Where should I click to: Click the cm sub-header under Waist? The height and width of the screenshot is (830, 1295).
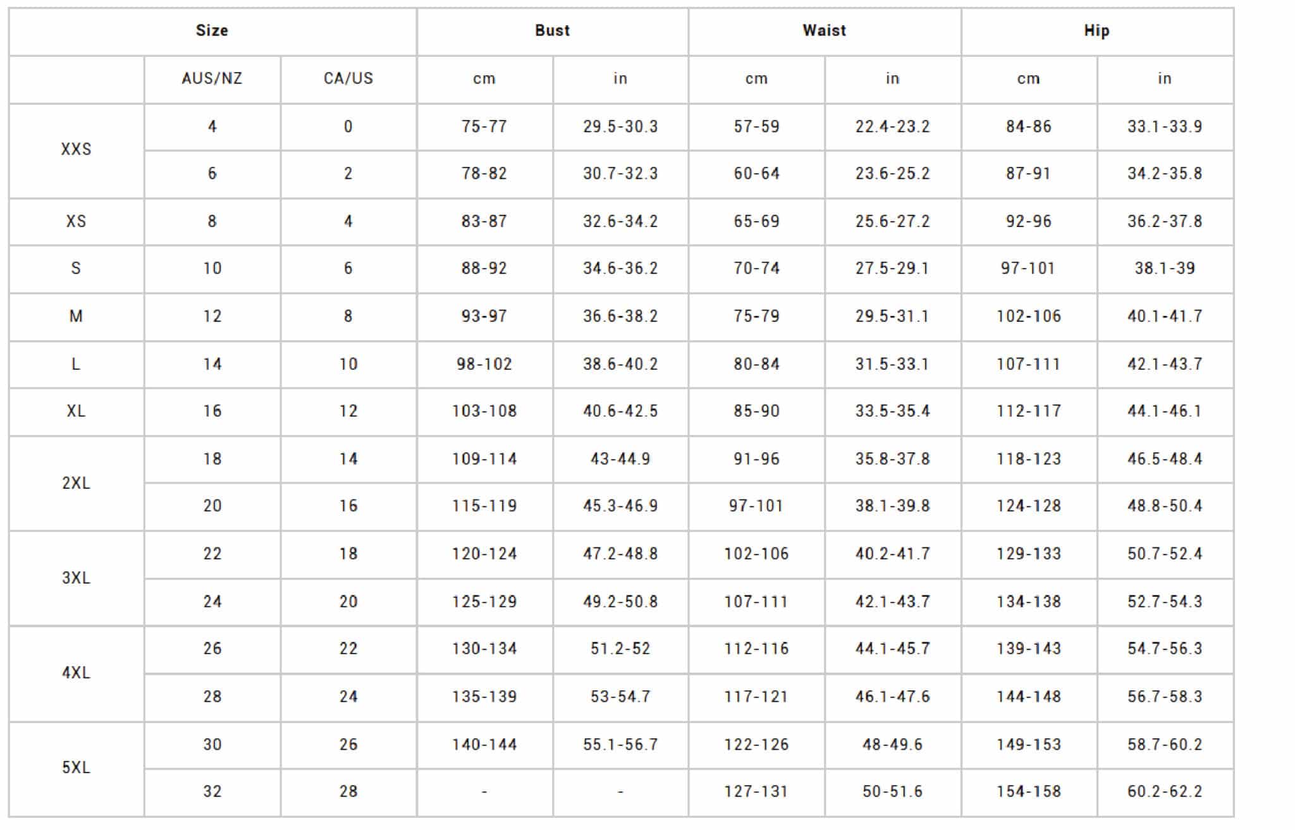(756, 78)
